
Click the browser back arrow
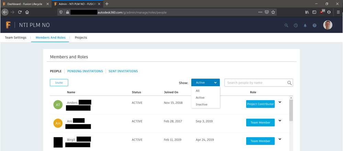5,12
